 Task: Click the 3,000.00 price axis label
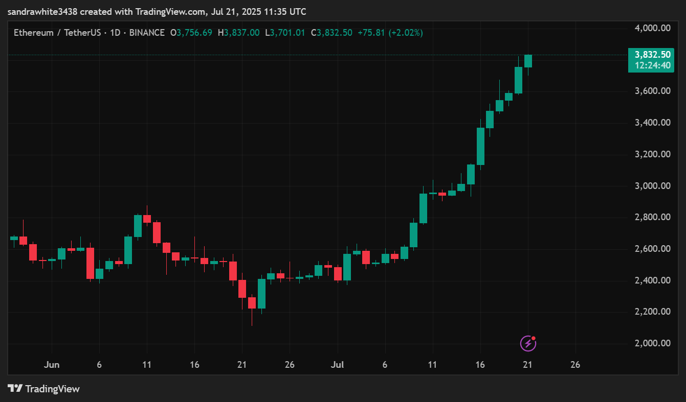pyautogui.click(x=652, y=186)
